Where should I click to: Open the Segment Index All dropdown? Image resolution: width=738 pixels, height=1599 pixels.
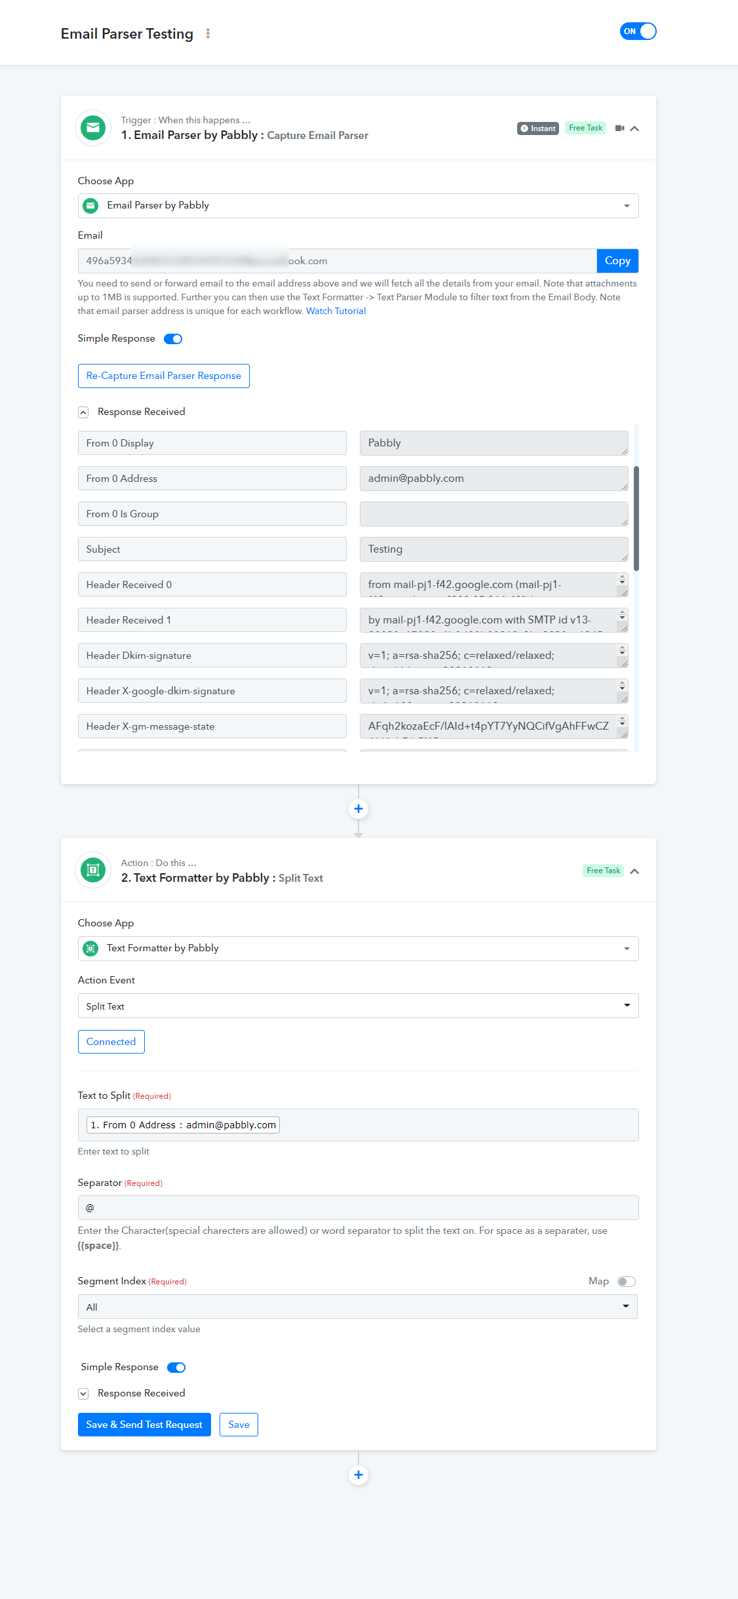(358, 1307)
